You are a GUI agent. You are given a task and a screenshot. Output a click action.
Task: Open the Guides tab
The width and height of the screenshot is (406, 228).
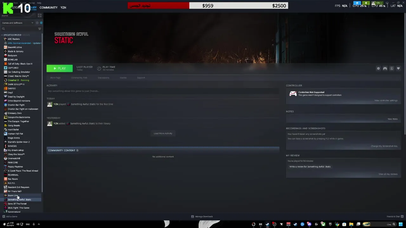tap(123, 78)
